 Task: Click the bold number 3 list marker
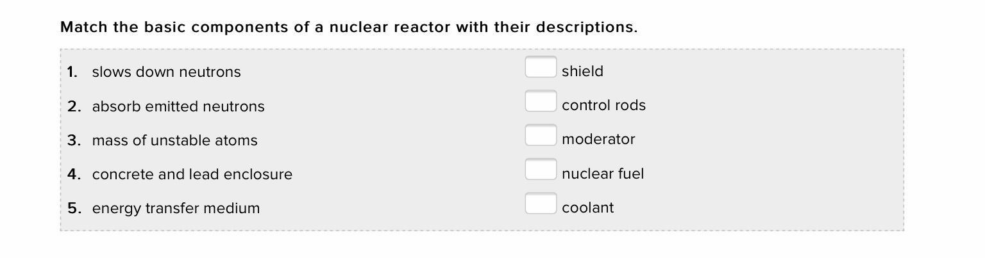pyautogui.click(x=74, y=140)
